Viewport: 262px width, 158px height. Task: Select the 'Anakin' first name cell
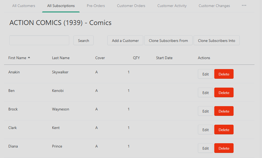(x=14, y=72)
